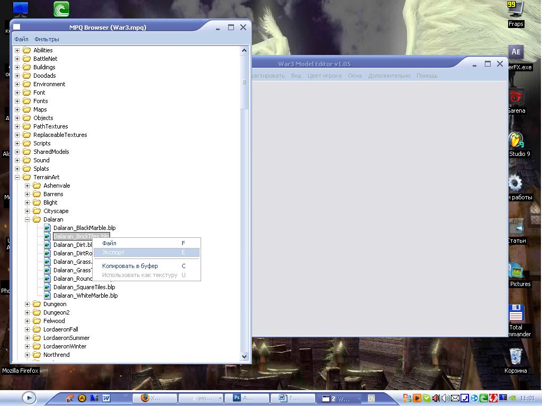Image resolution: width=542 pixels, height=406 pixels.
Task: Open After Effects AE desktop icon
Action: (x=516, y=52)
